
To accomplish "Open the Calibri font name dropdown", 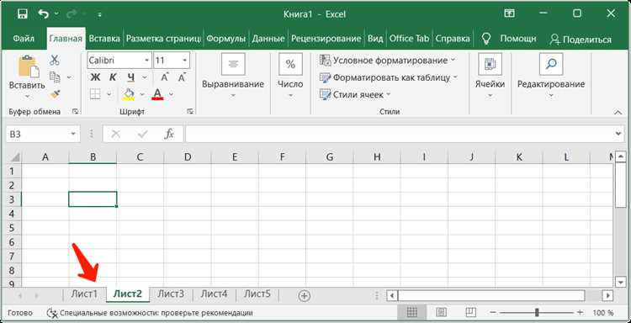I will 147,61.
